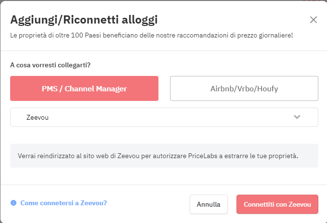This screenshot has width=327, height=223.
Task: Select the PMS / Channel Manager option
Action: 84,88
